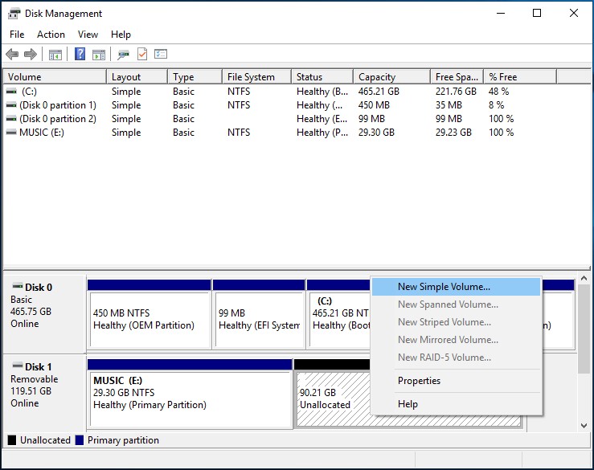594x470 pixels.
Task: Click the 221.76 GB free space cell
Action: point(456,92)
